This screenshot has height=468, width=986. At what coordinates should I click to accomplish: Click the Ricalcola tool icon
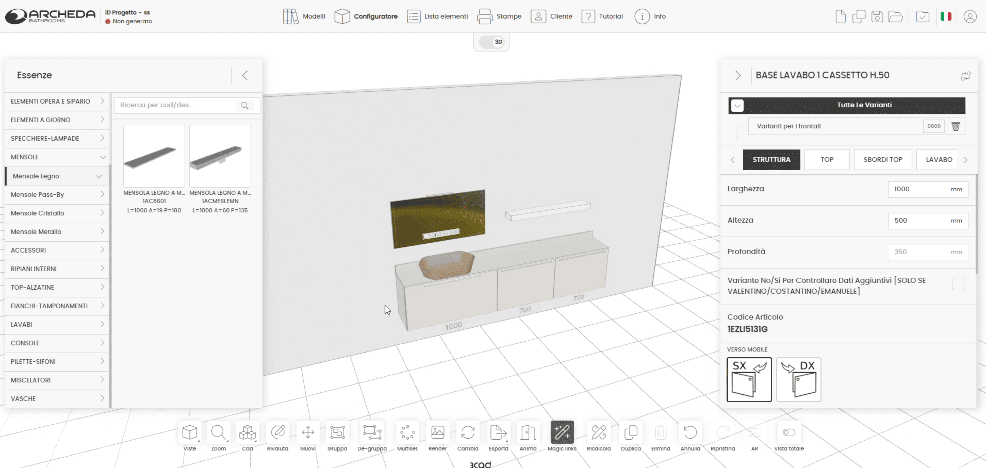pyautogui.click(x=599, y=432)
